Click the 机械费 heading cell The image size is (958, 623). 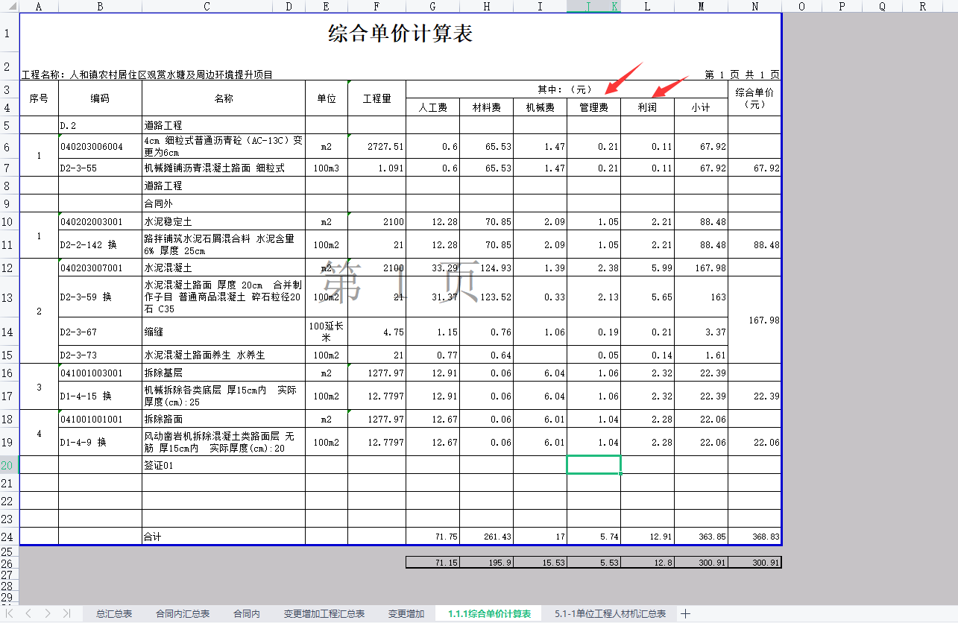(540, 107)
